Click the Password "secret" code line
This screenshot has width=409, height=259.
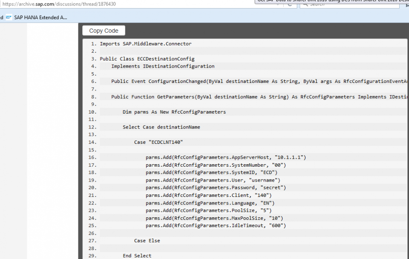tap(215, 188)
